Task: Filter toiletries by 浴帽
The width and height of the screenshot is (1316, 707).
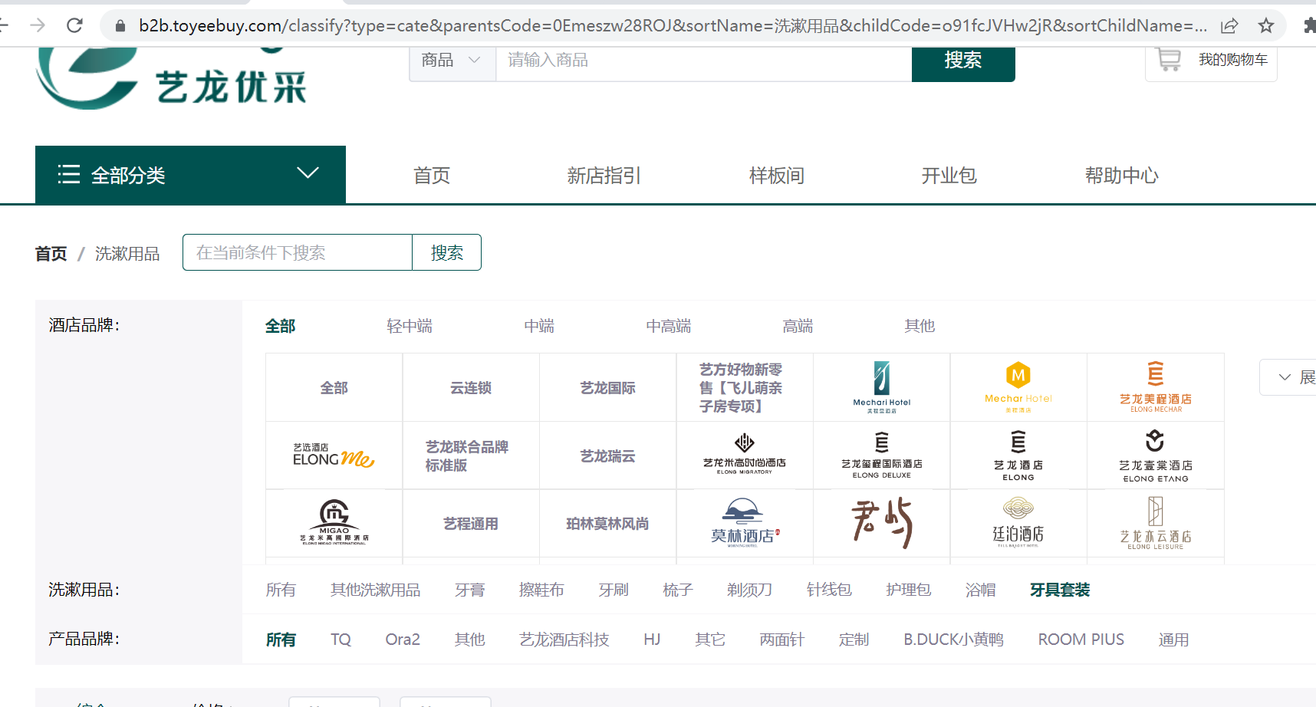Action: 980,590
